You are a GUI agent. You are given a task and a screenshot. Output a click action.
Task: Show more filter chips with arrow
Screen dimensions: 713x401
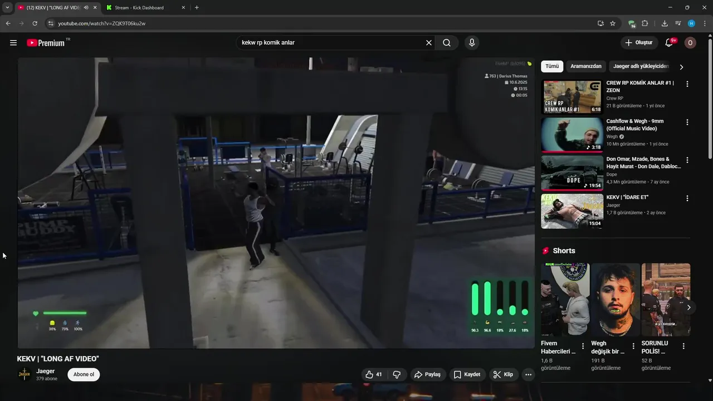[681, 67]
